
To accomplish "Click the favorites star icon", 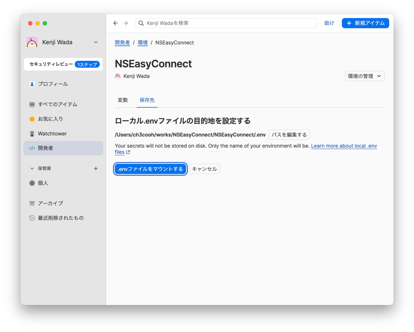I will tap(32, 119).
